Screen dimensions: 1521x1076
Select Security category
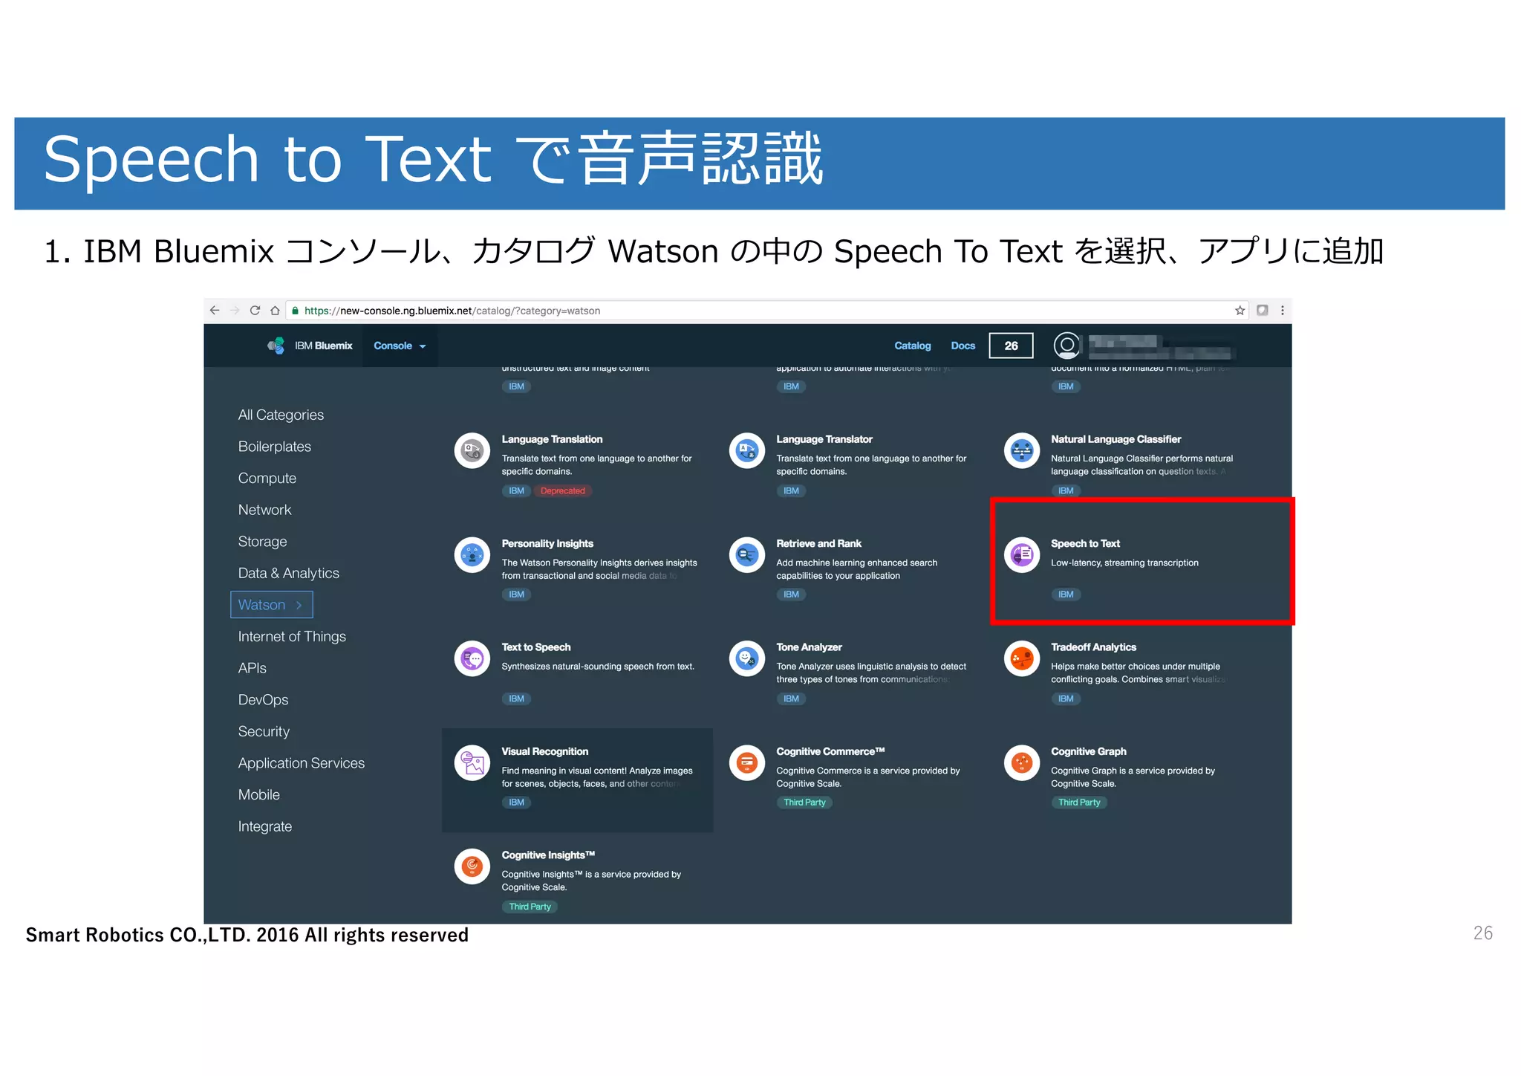[x=264, y=731]
